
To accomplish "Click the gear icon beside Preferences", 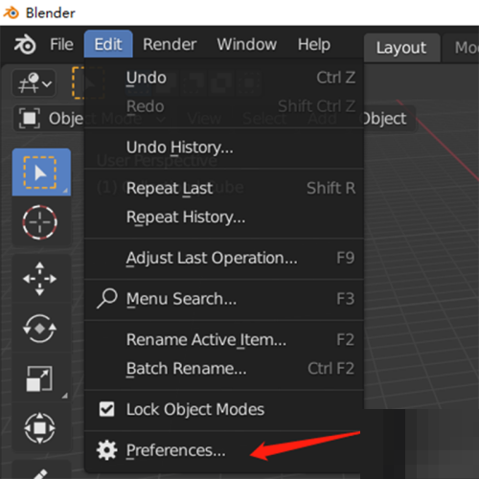I will pos(106,450).
